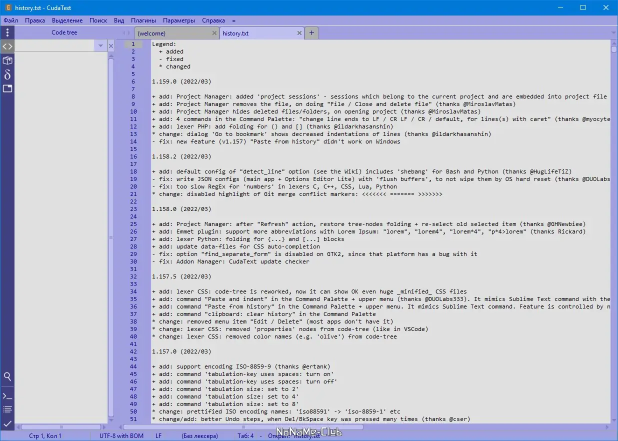Open the Console prompt icon
This screenshot has width=618, height=441.
7,396
